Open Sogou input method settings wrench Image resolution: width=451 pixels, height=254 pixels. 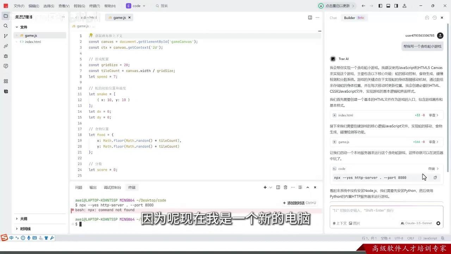click(51, 238)
